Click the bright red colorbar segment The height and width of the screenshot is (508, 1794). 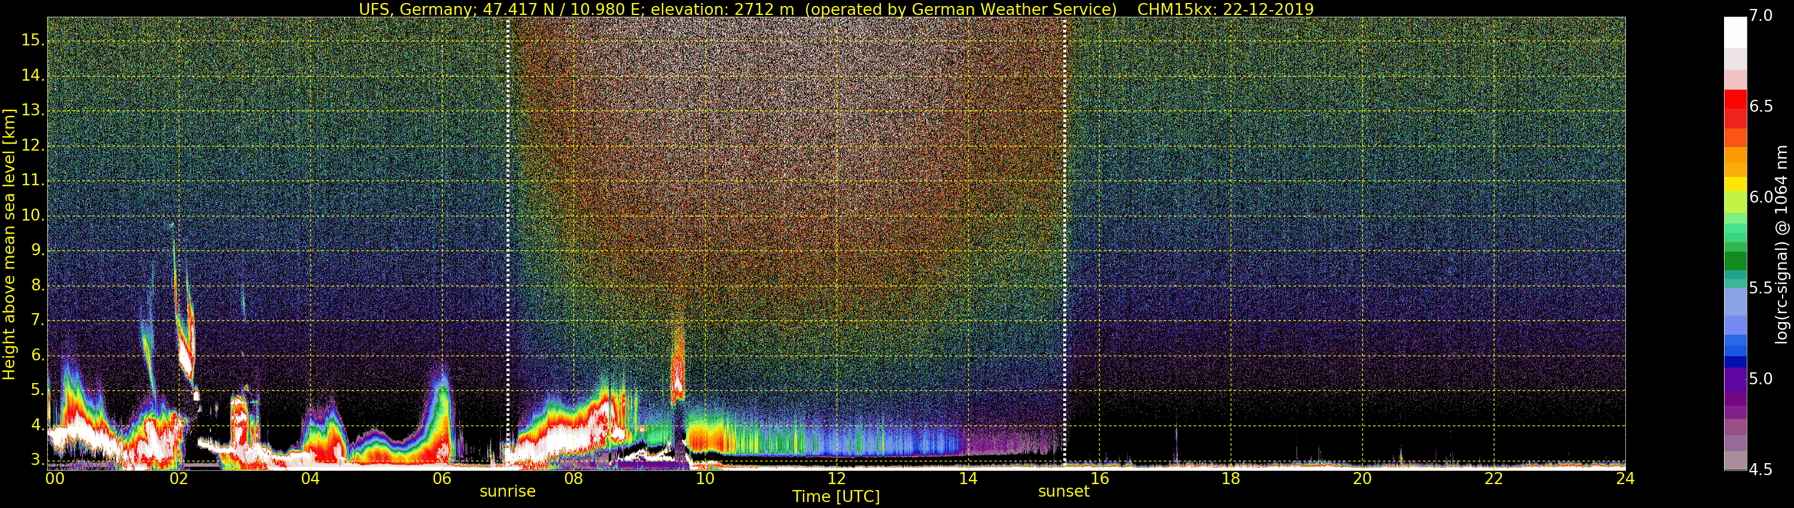(x=1735, y=100)
